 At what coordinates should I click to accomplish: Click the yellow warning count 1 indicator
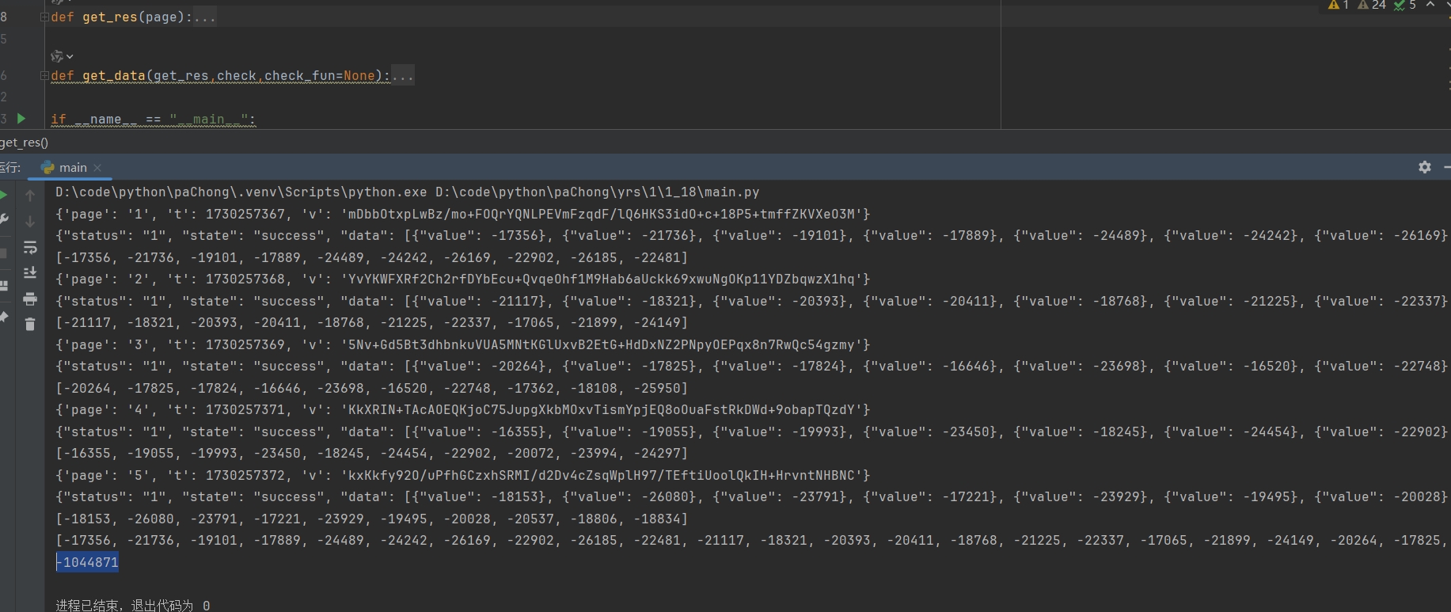1339,5
